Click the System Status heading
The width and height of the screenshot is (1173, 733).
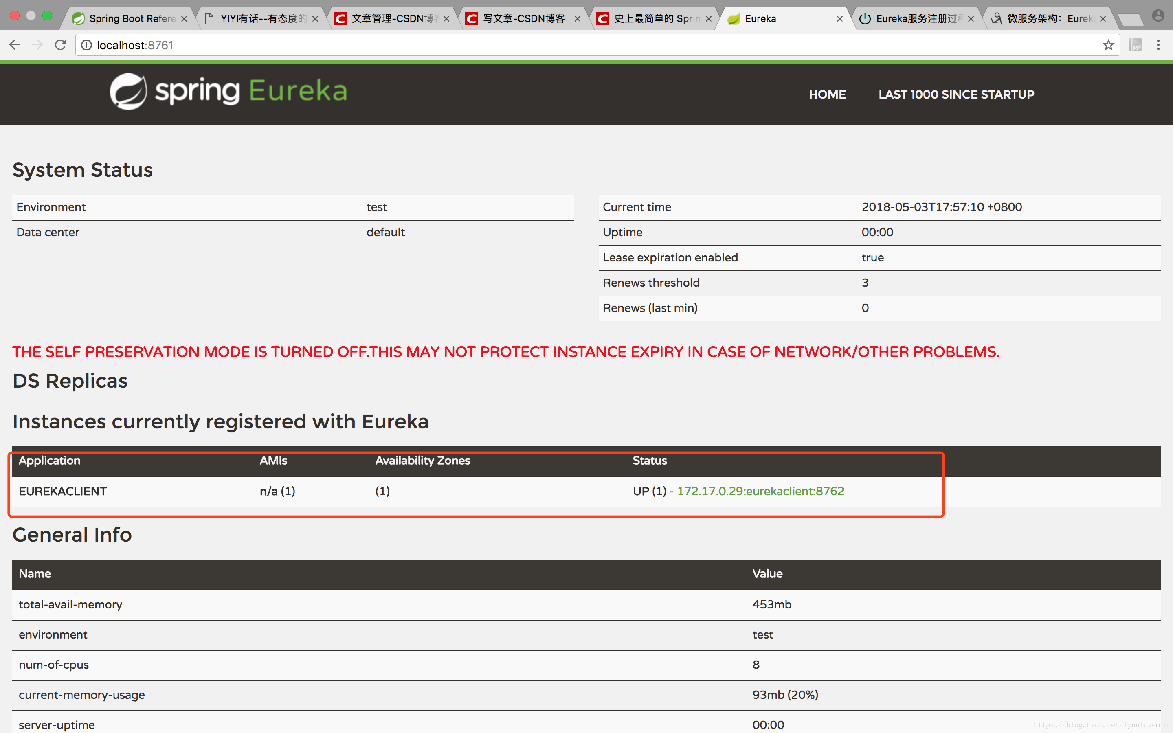(82, 170)
